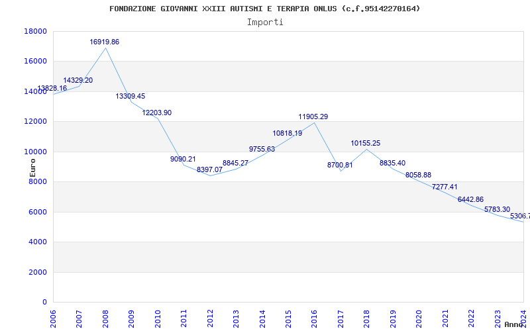
Task: Click the 10000 y-axis tick label
Action: coord(36,152)
